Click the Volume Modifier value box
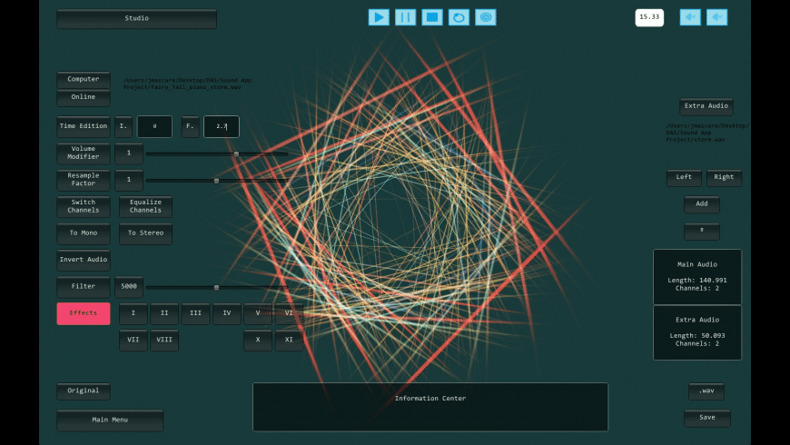This screenshot has height=445, width=790. 129,153
